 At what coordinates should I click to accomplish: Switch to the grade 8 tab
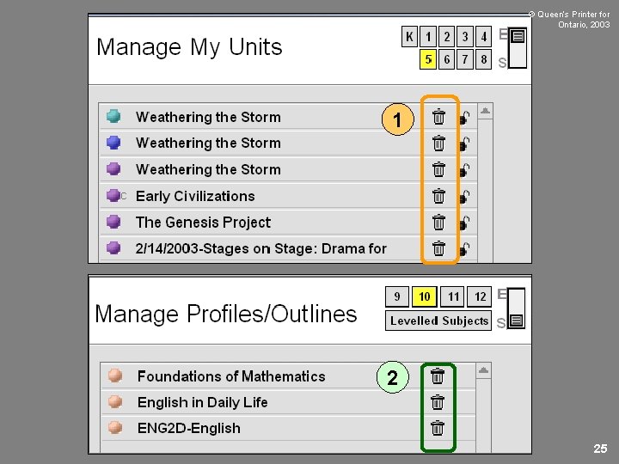[x=484, y=59]
